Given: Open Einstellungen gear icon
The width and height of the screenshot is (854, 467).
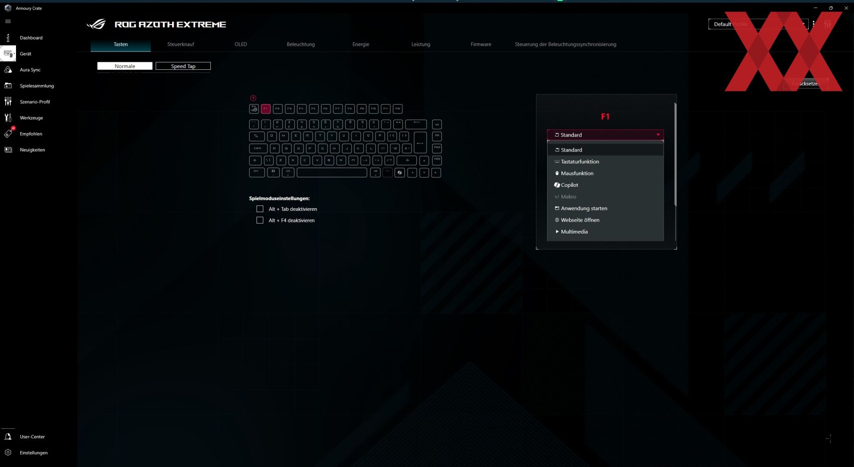Looking at the screenshot, I should point(8,453).
